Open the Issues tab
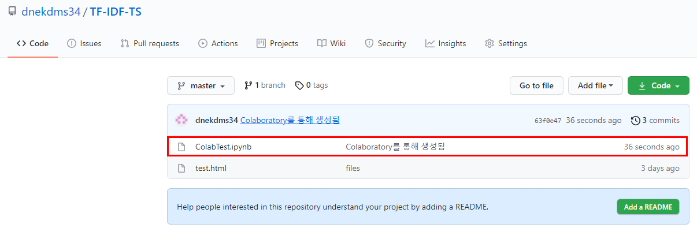This screenshot has height=239, width=697. coord(84,43)
